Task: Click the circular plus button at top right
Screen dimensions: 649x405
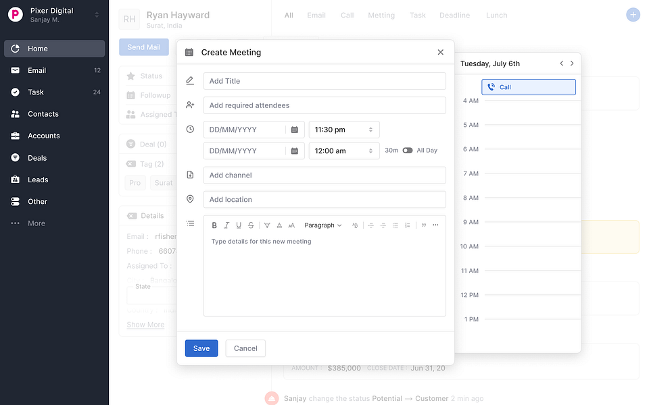Action: click(x=633, y=14)
